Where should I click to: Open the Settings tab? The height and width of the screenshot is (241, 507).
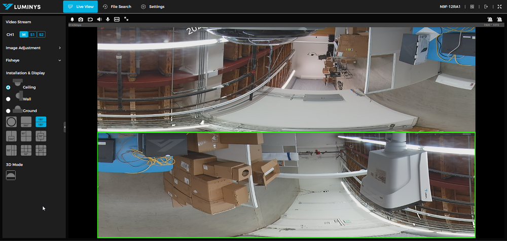[153, 7]
